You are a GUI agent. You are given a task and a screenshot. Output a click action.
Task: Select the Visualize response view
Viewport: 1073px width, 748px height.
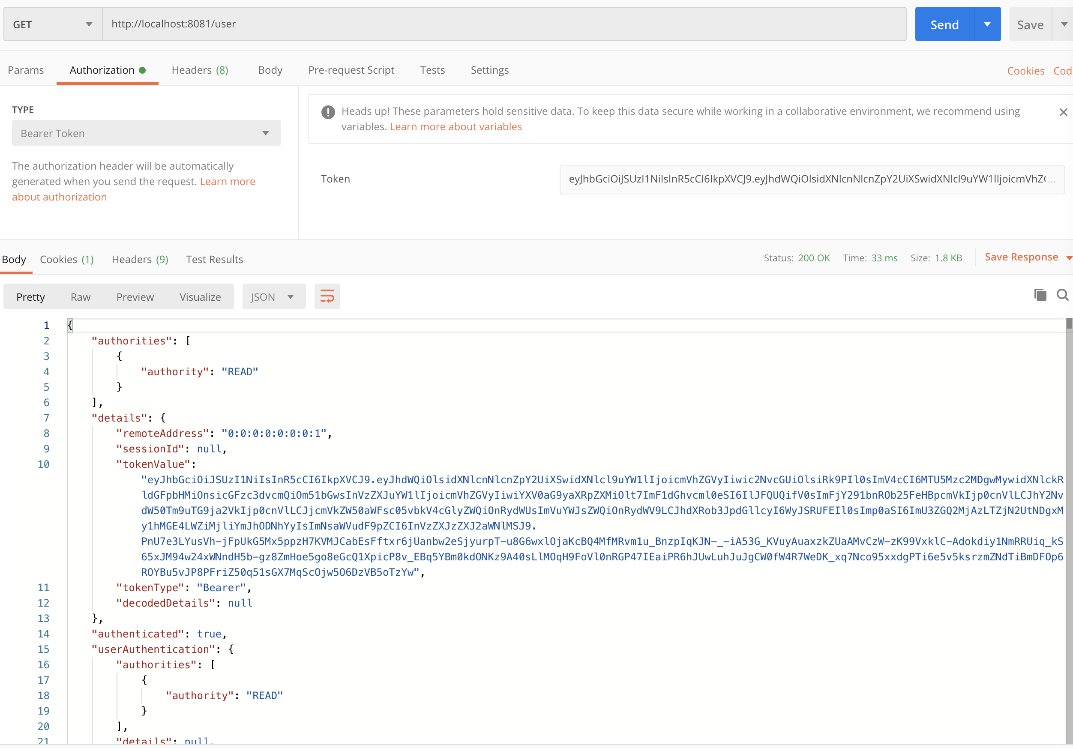(200, 297)
